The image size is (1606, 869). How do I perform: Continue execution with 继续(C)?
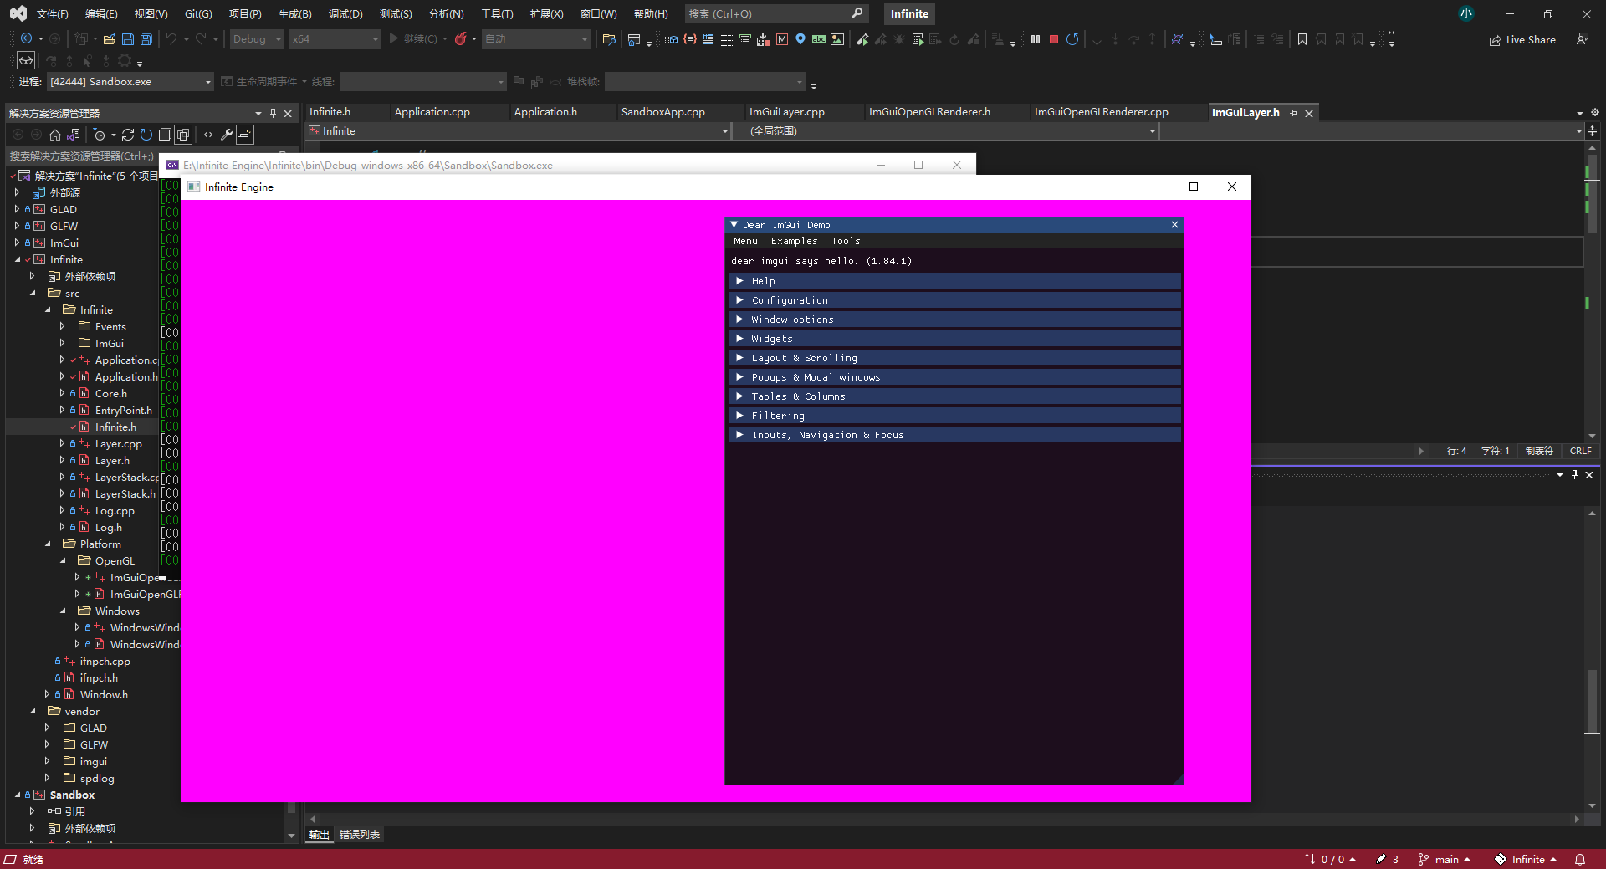tap(417, 38)
